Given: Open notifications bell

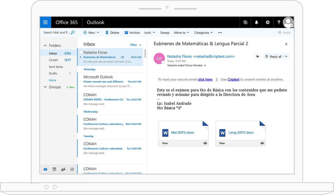Looking at the screenshot, I should [x=256, y=22].
